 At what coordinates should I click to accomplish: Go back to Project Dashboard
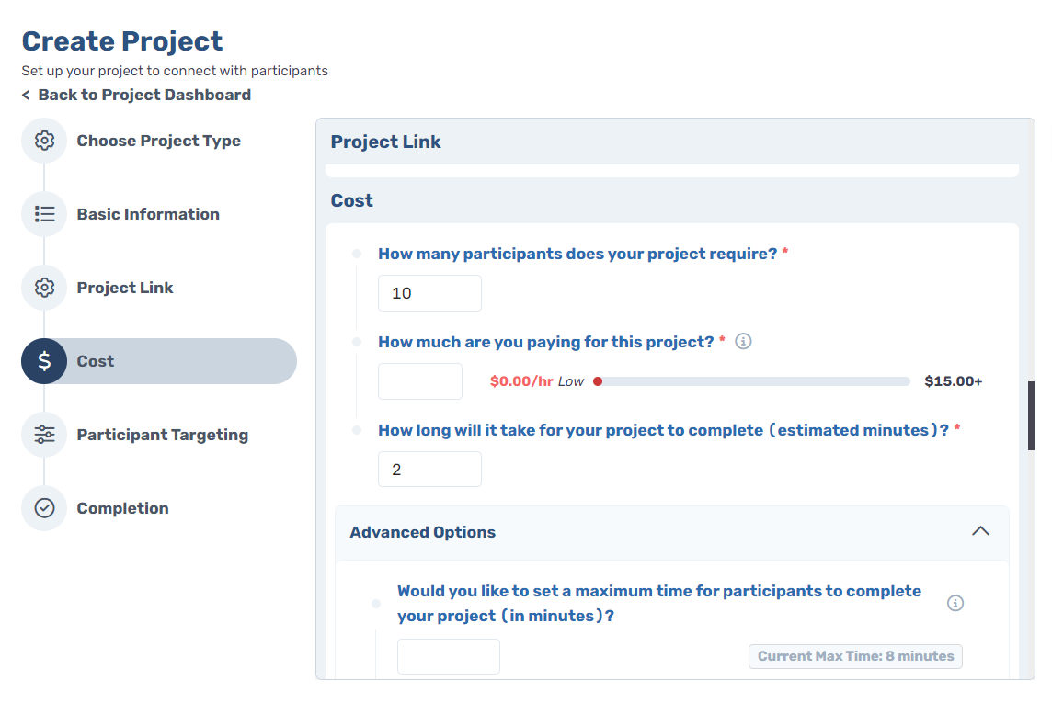click(x=136, y=96)
